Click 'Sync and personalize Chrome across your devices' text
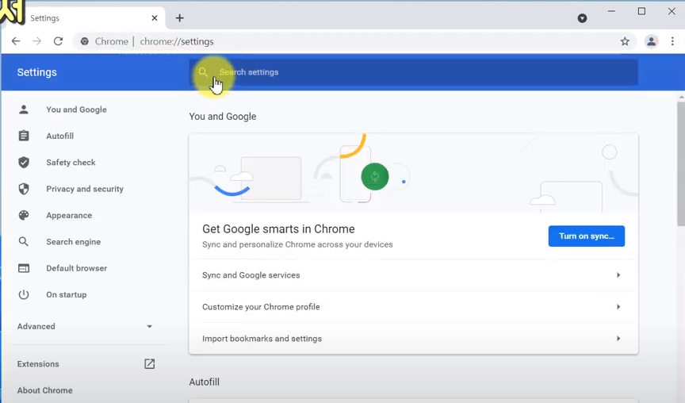This screenshot has width=685, height=403. point(297,244)
